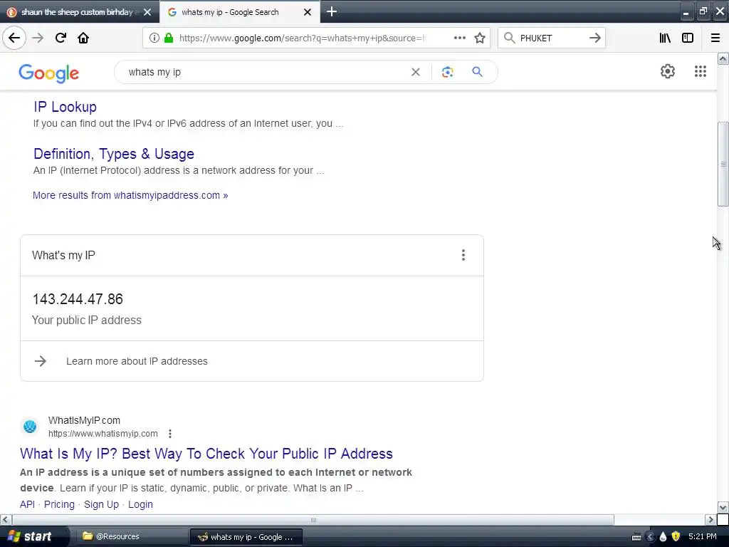Image resolution: width=729 pixels, height=547 pixels.
Task: Submit the PHUKET search with the arrow
Action: pos(594,38)
